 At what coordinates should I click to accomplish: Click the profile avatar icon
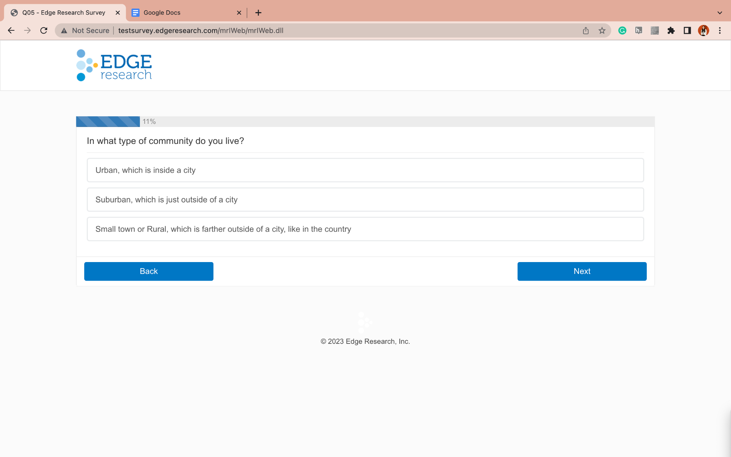[x=703, y=31]
